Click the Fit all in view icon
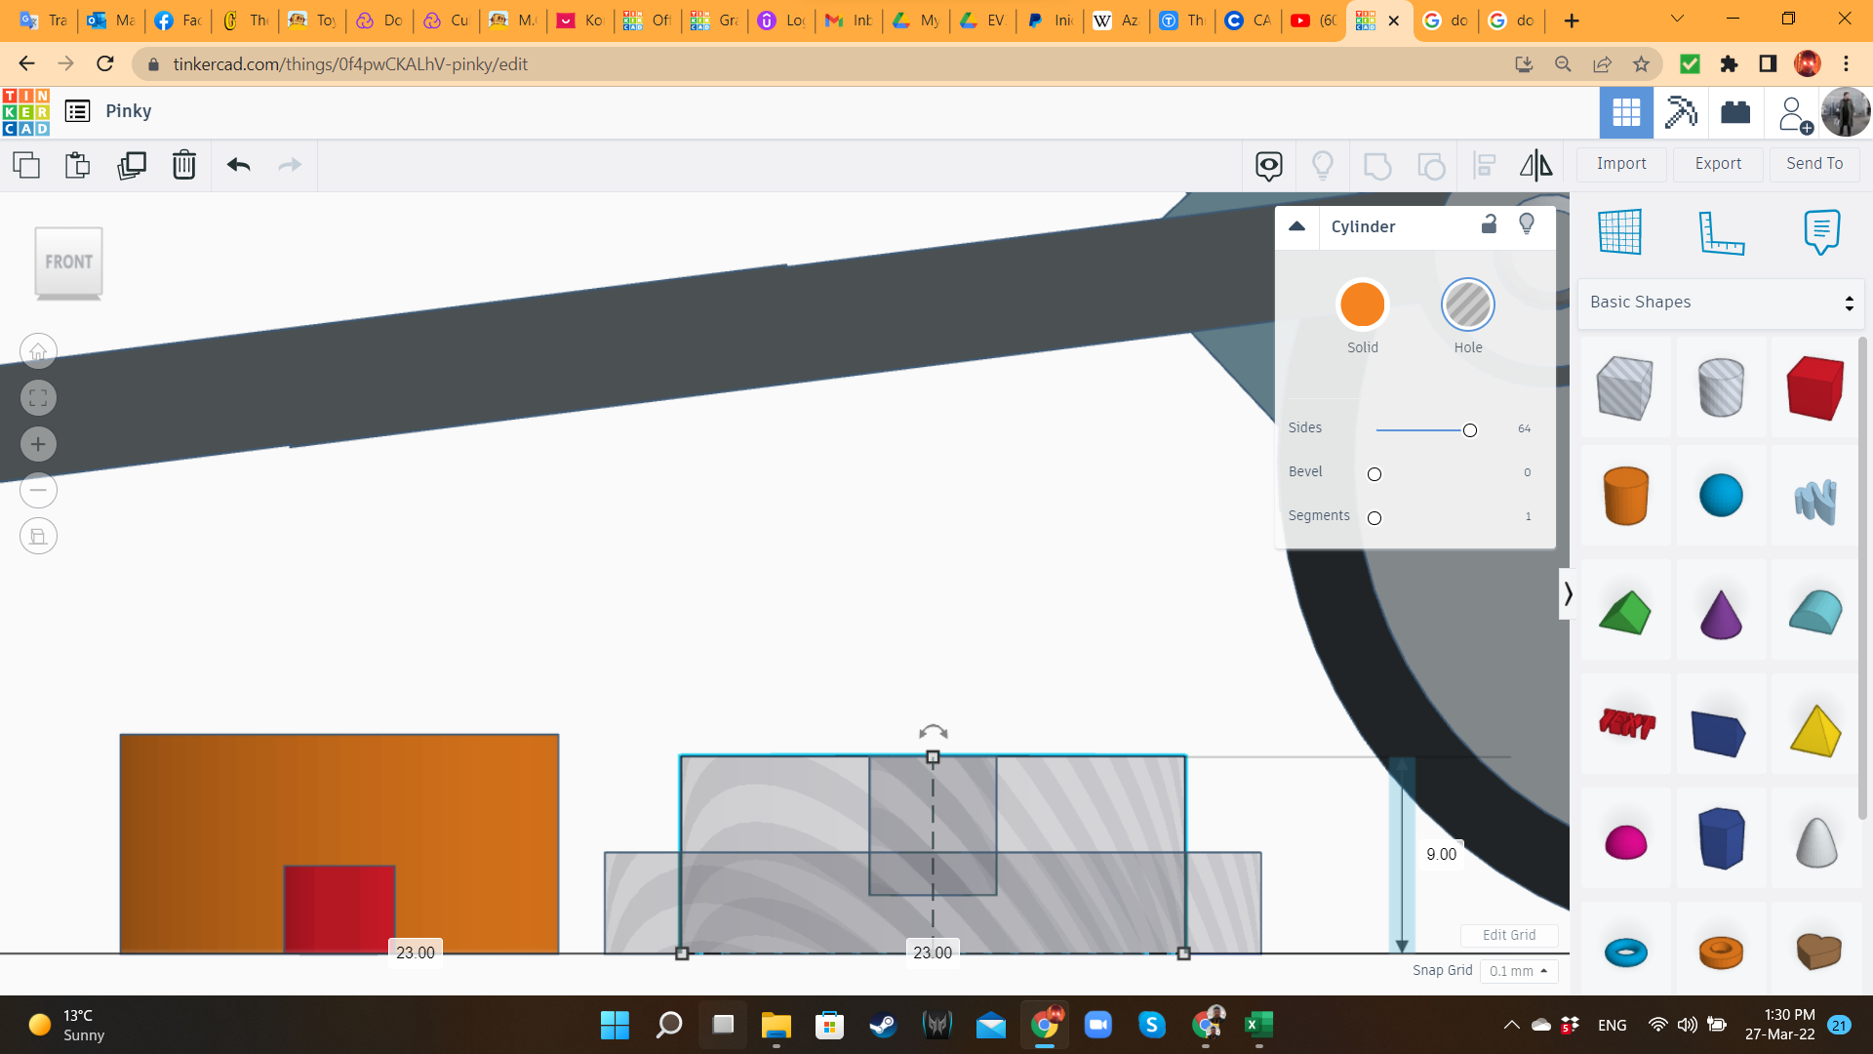 click(38, 398)
